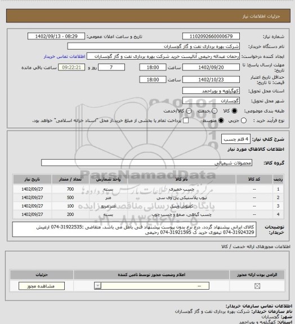Image resolution: width=295 pixels, height=324 pixels.
Task: Click the unit cell متر مربع
Action: click(108, 206)
